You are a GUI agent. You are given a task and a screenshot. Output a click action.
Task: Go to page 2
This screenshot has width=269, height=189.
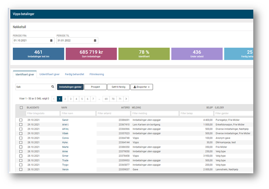click(x=65, y=99)
